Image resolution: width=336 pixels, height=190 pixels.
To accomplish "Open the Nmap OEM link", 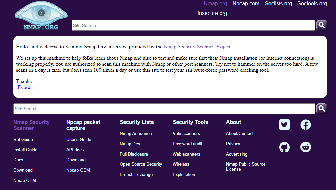I will (25, 180).
